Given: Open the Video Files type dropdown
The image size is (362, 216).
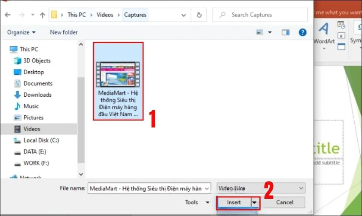Looking at the screenshot, I should [261, 188].
